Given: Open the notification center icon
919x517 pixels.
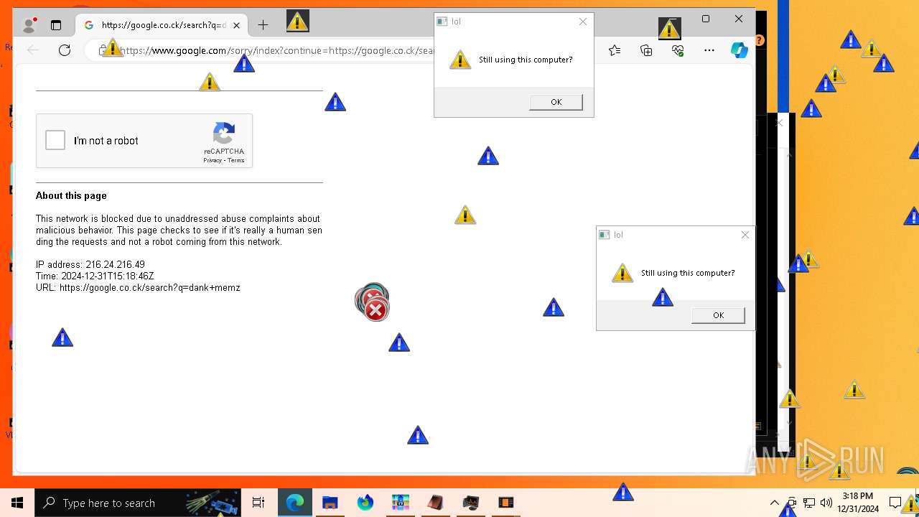Looking at the screenshot, I should pos(895,503).
